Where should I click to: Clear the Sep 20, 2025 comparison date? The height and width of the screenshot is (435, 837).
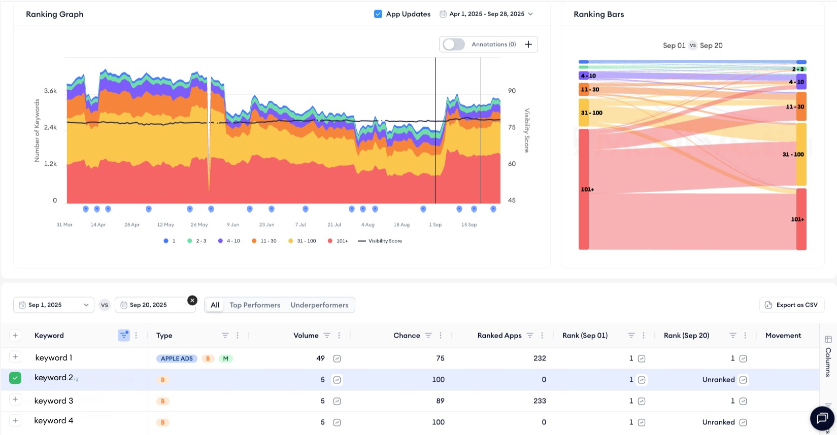pos(192,300)
